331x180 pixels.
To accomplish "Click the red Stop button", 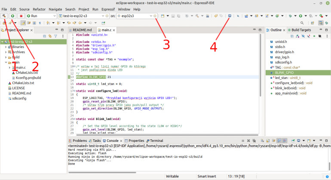I will [x=20, y=16].
